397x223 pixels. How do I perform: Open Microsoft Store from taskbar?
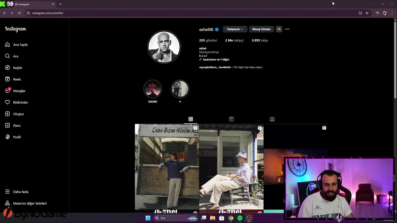tap(221, 218)
